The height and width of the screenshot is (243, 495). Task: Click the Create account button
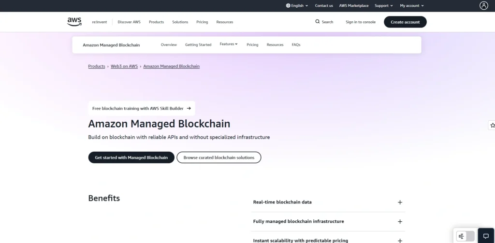[x=405, y=22]
